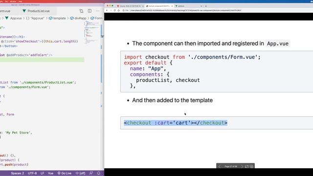The width and height of the screenshot is (313, 176).
Task: Click './components/Form.vue' import in editor
Action: tap(28, 87)
